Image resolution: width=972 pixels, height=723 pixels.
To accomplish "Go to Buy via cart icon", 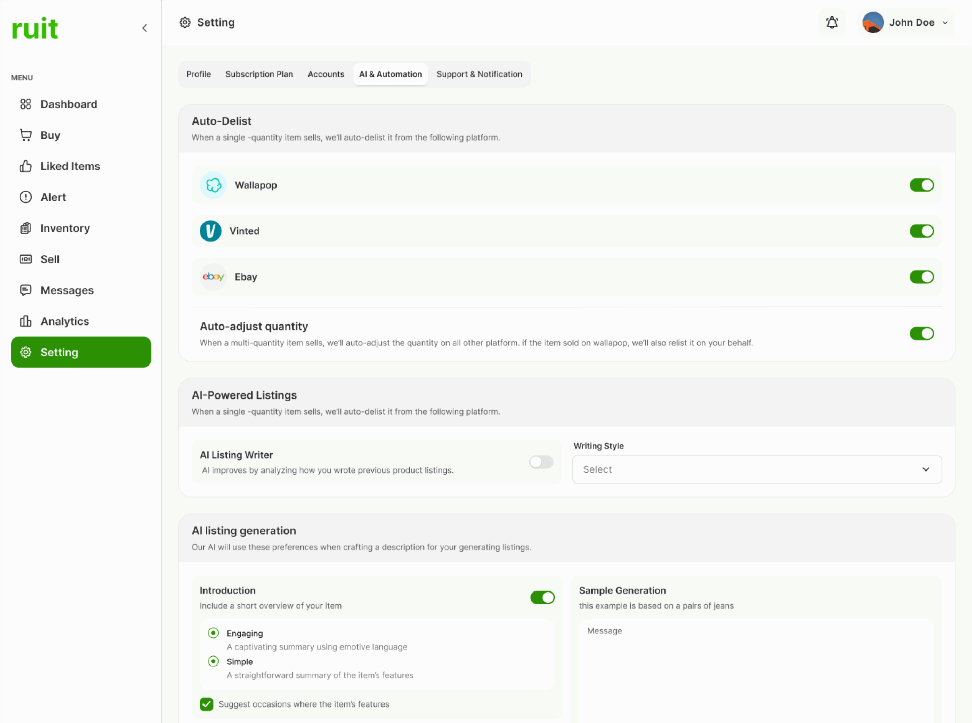I will tap(26, 135).
